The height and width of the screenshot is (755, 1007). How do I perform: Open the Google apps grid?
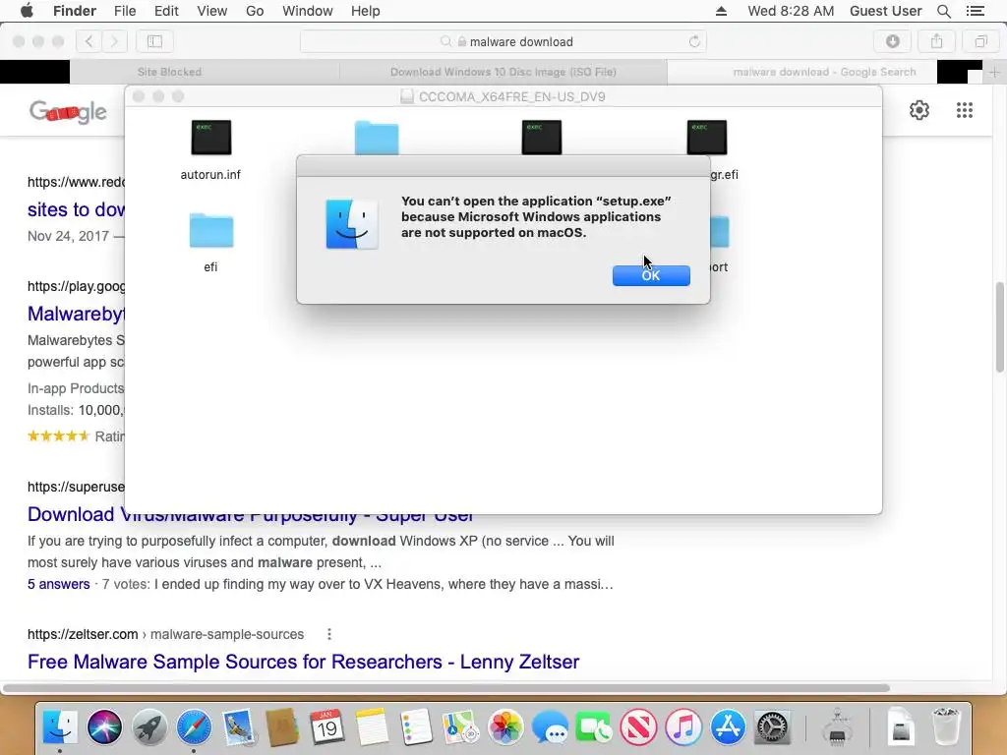click(964, 110)
